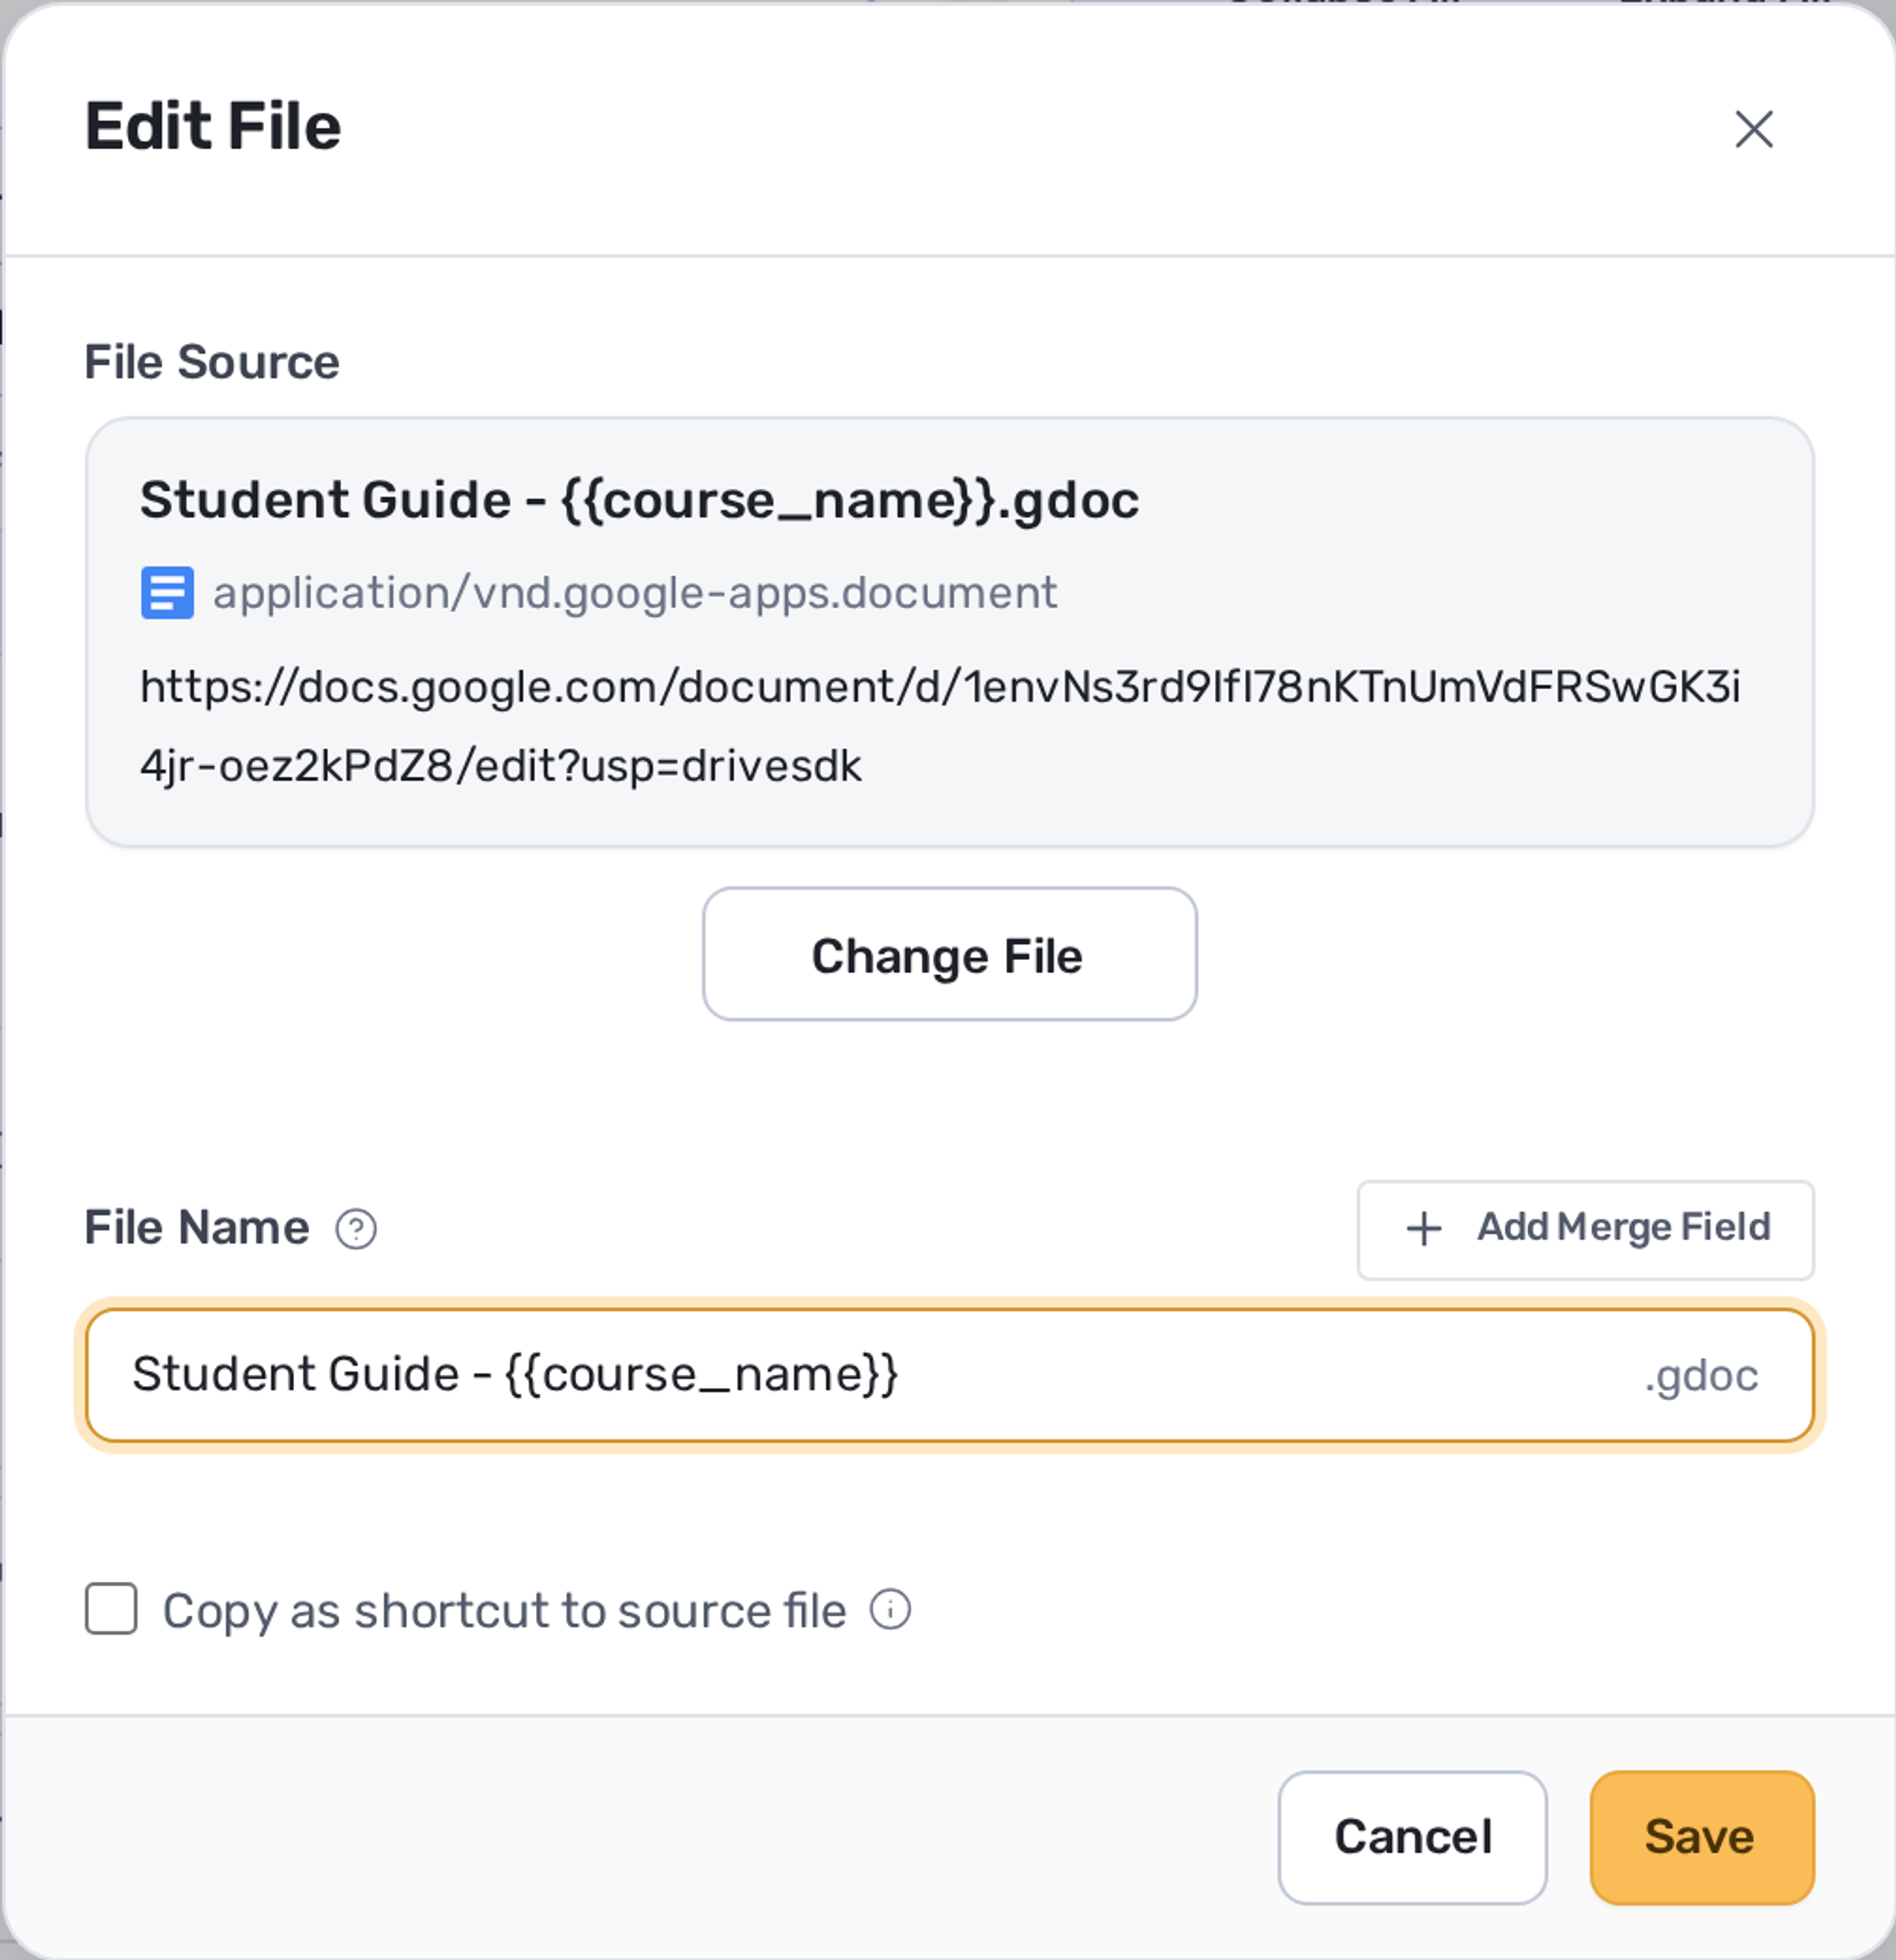Click the .gdoc extension suffix in field
1896x1960 pixels.
pyautogui.click(x=1701, y=1376)
